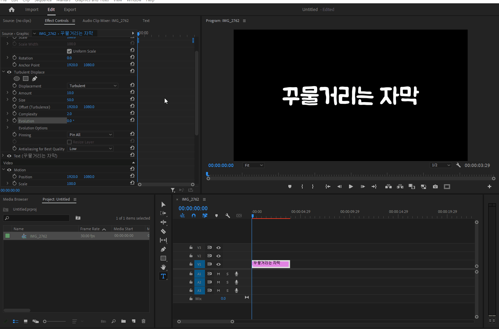The width and height of the screenshot is (499, 329).
Task: Select the Type tool
Action: coord(163,276)
